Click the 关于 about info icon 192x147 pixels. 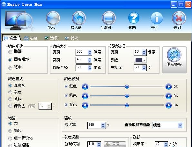157,18
